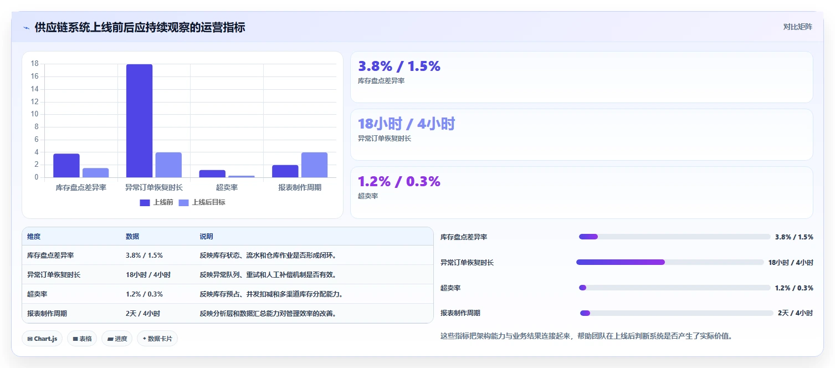The image size is (835, 368).
Task: Click description 反映异常队列、重试和人工补偿机制是否有效
Action: click(x=268, y=275)
